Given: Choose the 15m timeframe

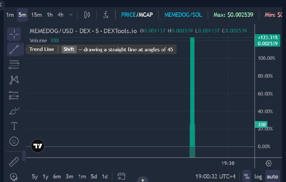Looking at the screenshot, I should point(36,15).
